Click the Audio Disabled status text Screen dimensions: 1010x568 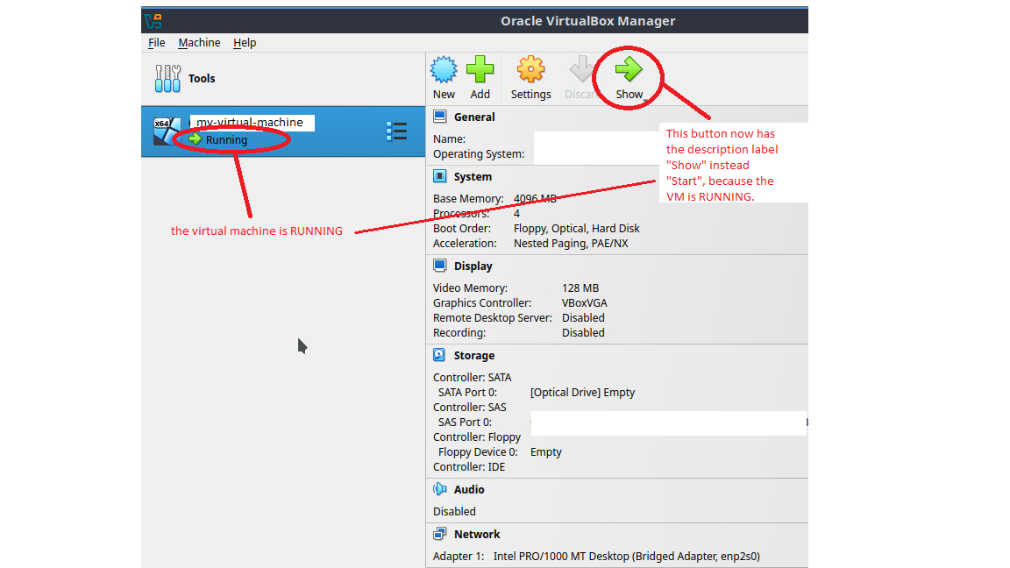pos(454,511)
